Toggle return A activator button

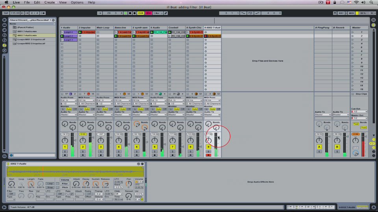pyautogui.click(x=319, y=147)
